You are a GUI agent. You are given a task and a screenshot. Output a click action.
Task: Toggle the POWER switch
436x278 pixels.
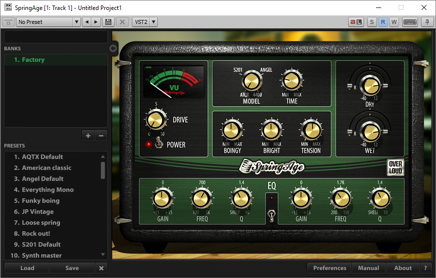(x=159, y=142)
